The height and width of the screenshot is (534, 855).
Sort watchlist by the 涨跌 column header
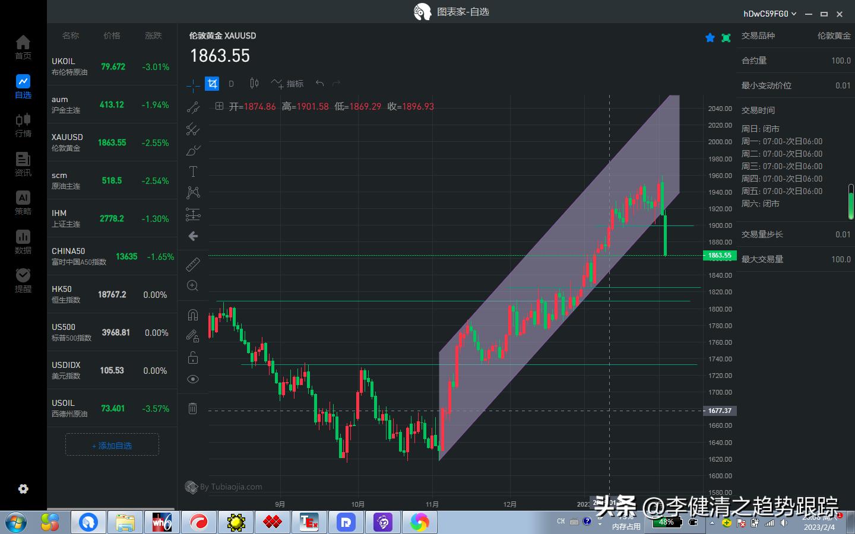point(153,36)
